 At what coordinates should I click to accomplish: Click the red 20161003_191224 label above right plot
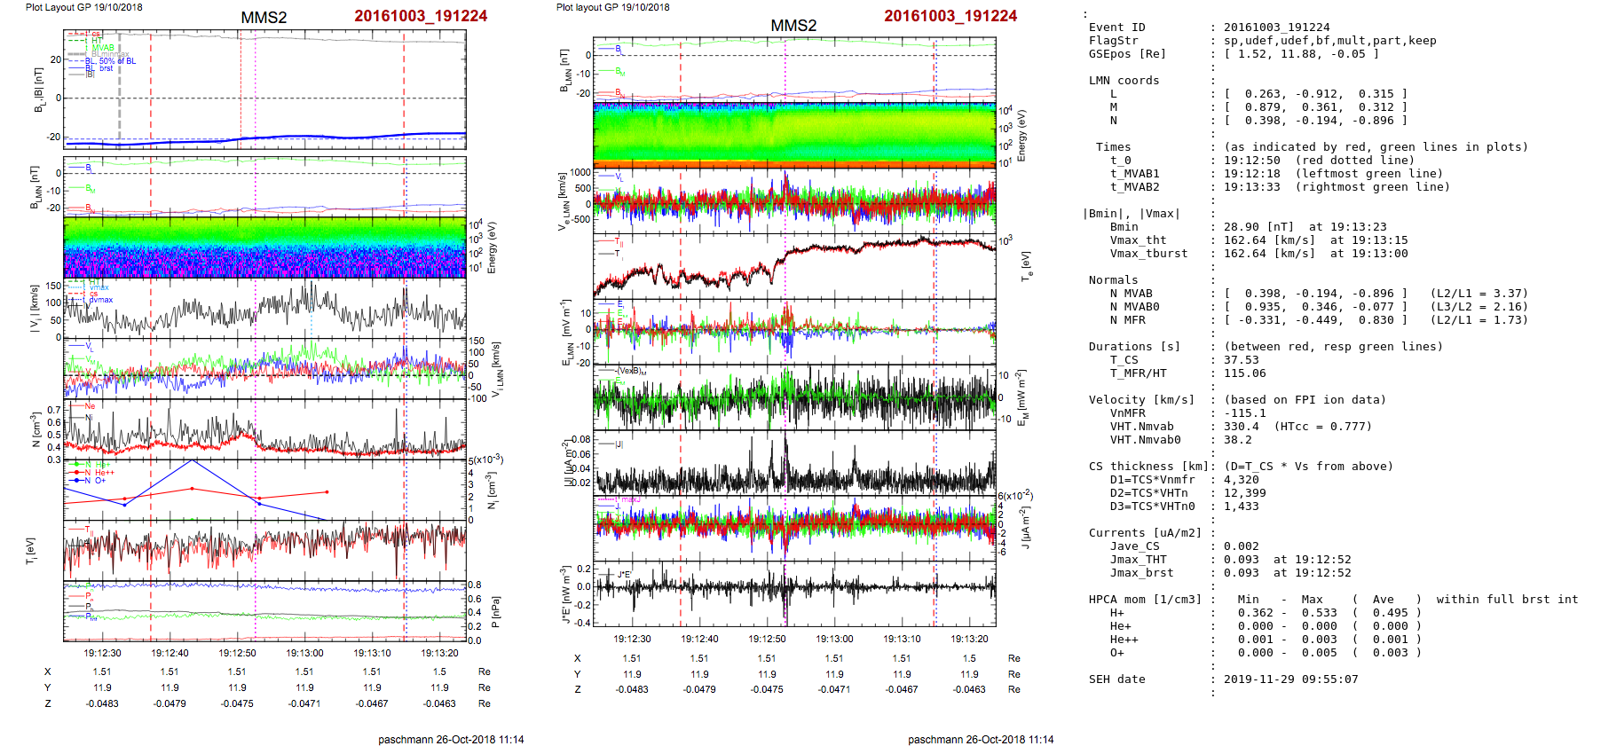click(950, 16)
